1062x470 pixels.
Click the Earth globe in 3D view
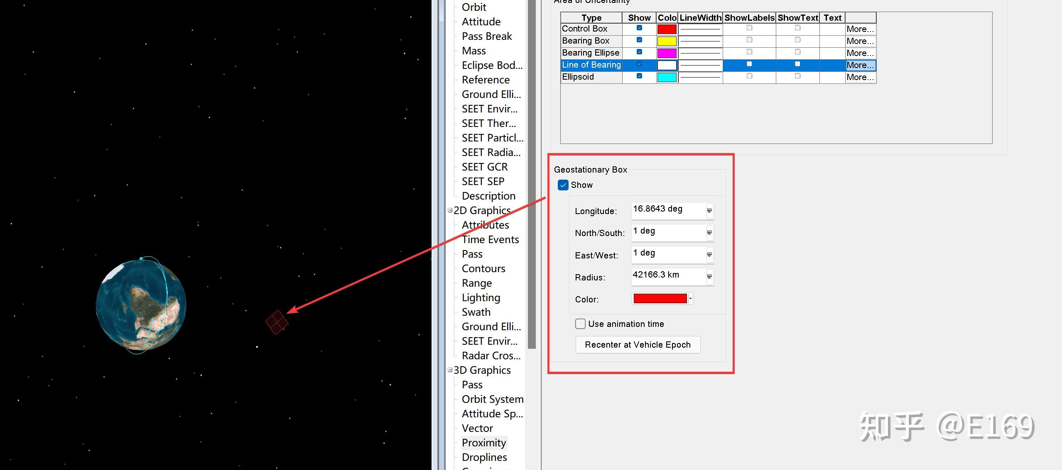coord(141,306)
